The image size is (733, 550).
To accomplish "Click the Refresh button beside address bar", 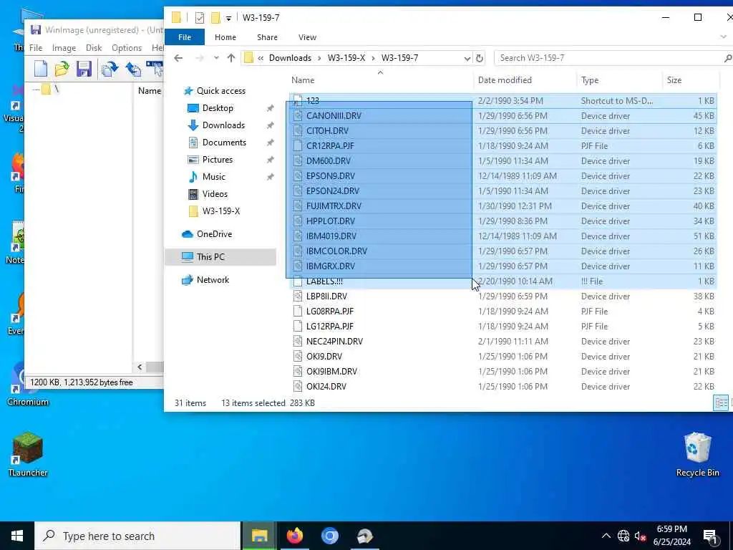I will pyautogui.click(x=479, y=58).
